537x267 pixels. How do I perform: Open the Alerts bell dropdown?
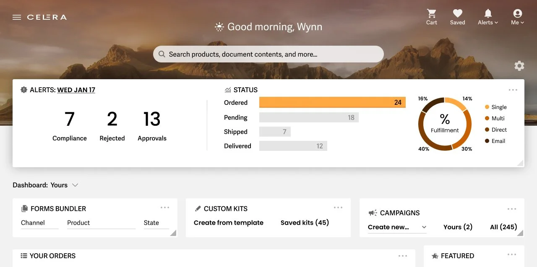point(488,17)
